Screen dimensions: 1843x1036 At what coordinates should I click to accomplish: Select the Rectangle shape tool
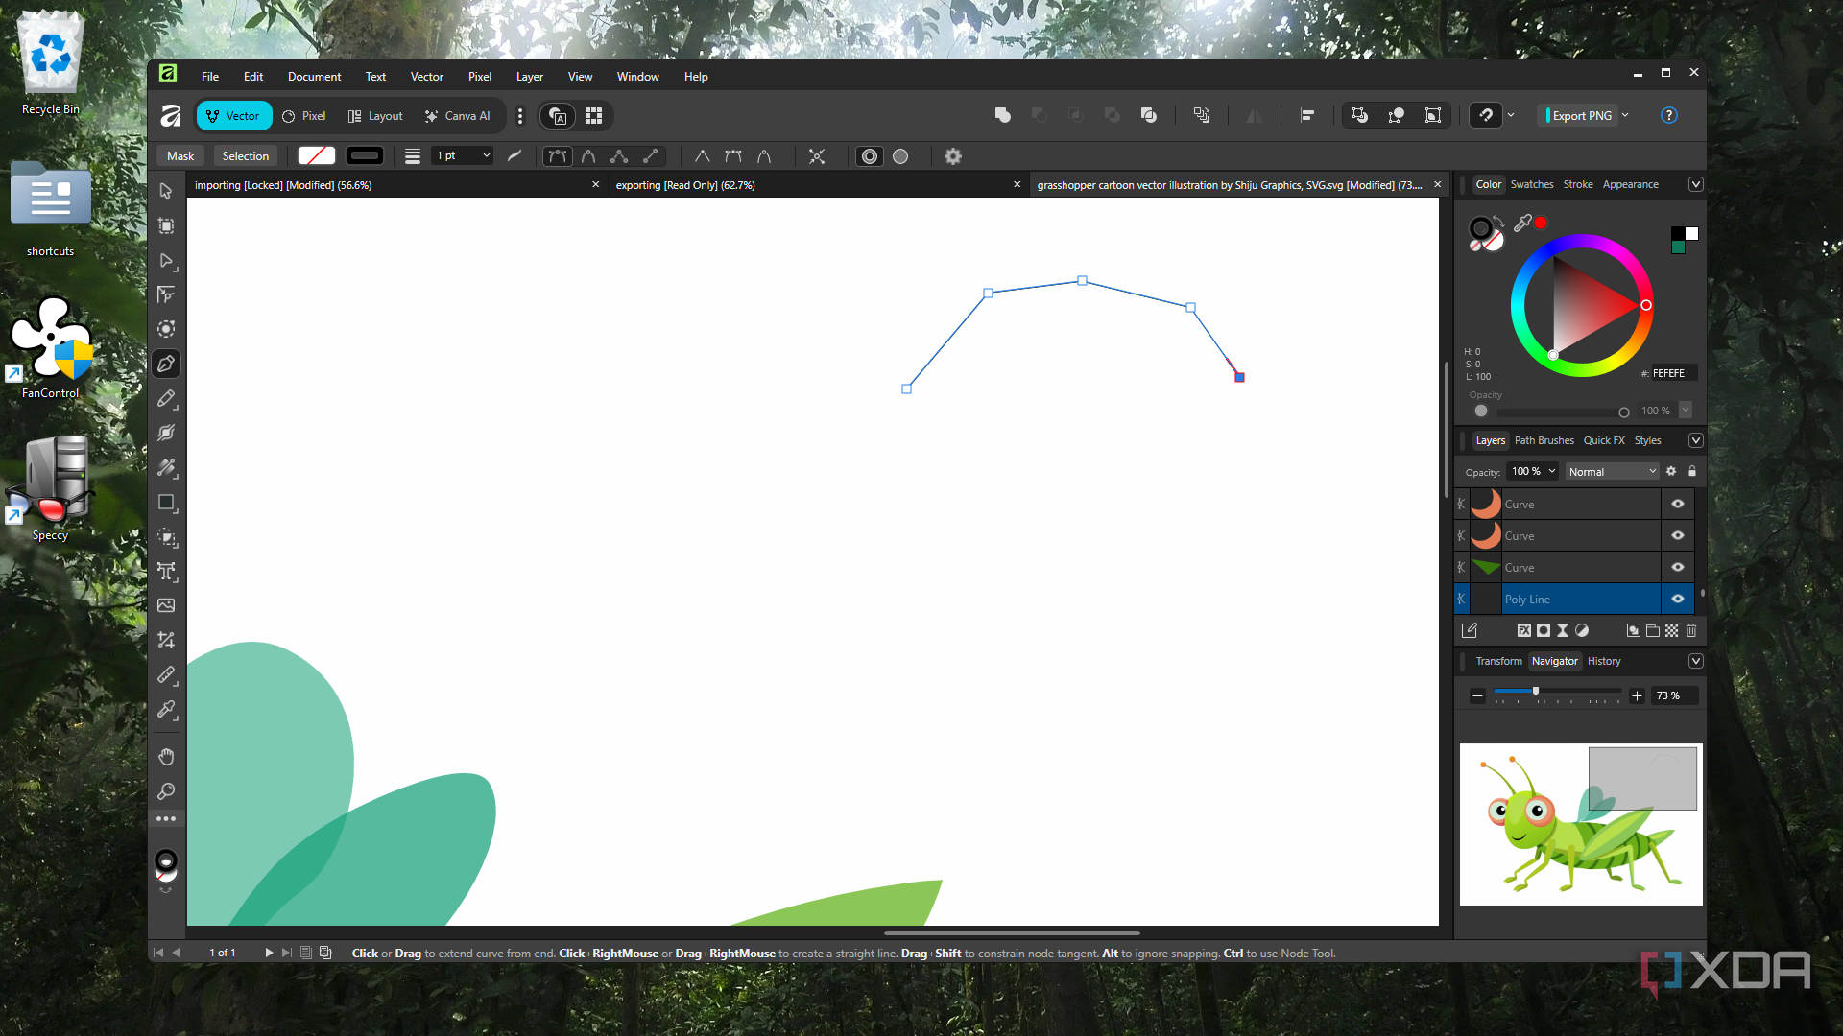(166, 502)
